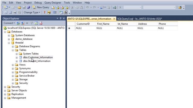Expand the Views folder
Screen dimensions: 193x108
tap(13, 65)
